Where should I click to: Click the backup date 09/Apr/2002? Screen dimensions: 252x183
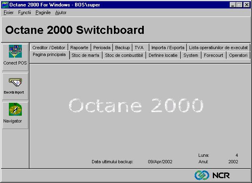(160, 162)
